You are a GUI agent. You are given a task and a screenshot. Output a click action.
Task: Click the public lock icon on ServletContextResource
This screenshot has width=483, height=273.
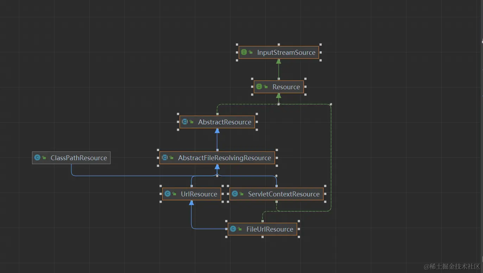(x=241, y=194)
